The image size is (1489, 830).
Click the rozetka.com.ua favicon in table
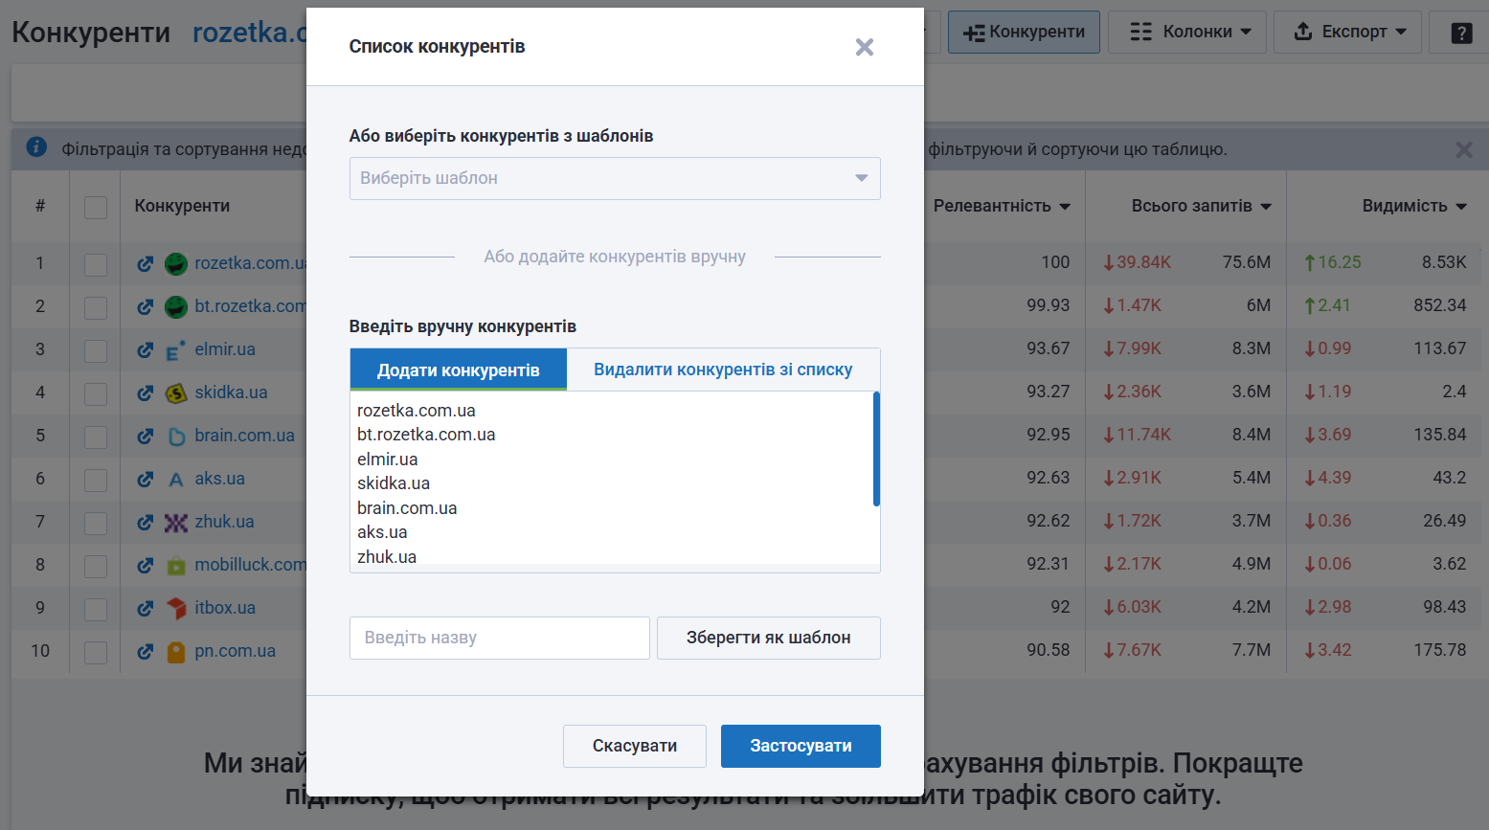[x=176, y=264]
